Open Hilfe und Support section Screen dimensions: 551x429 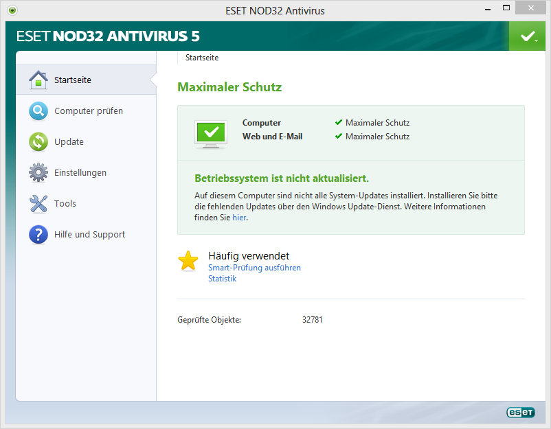tap(89, 235)
